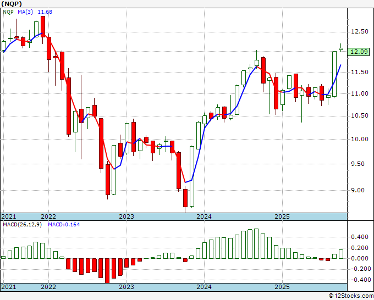
Task: Click the MA(3) legend label
Action: [x=25, y=12]
